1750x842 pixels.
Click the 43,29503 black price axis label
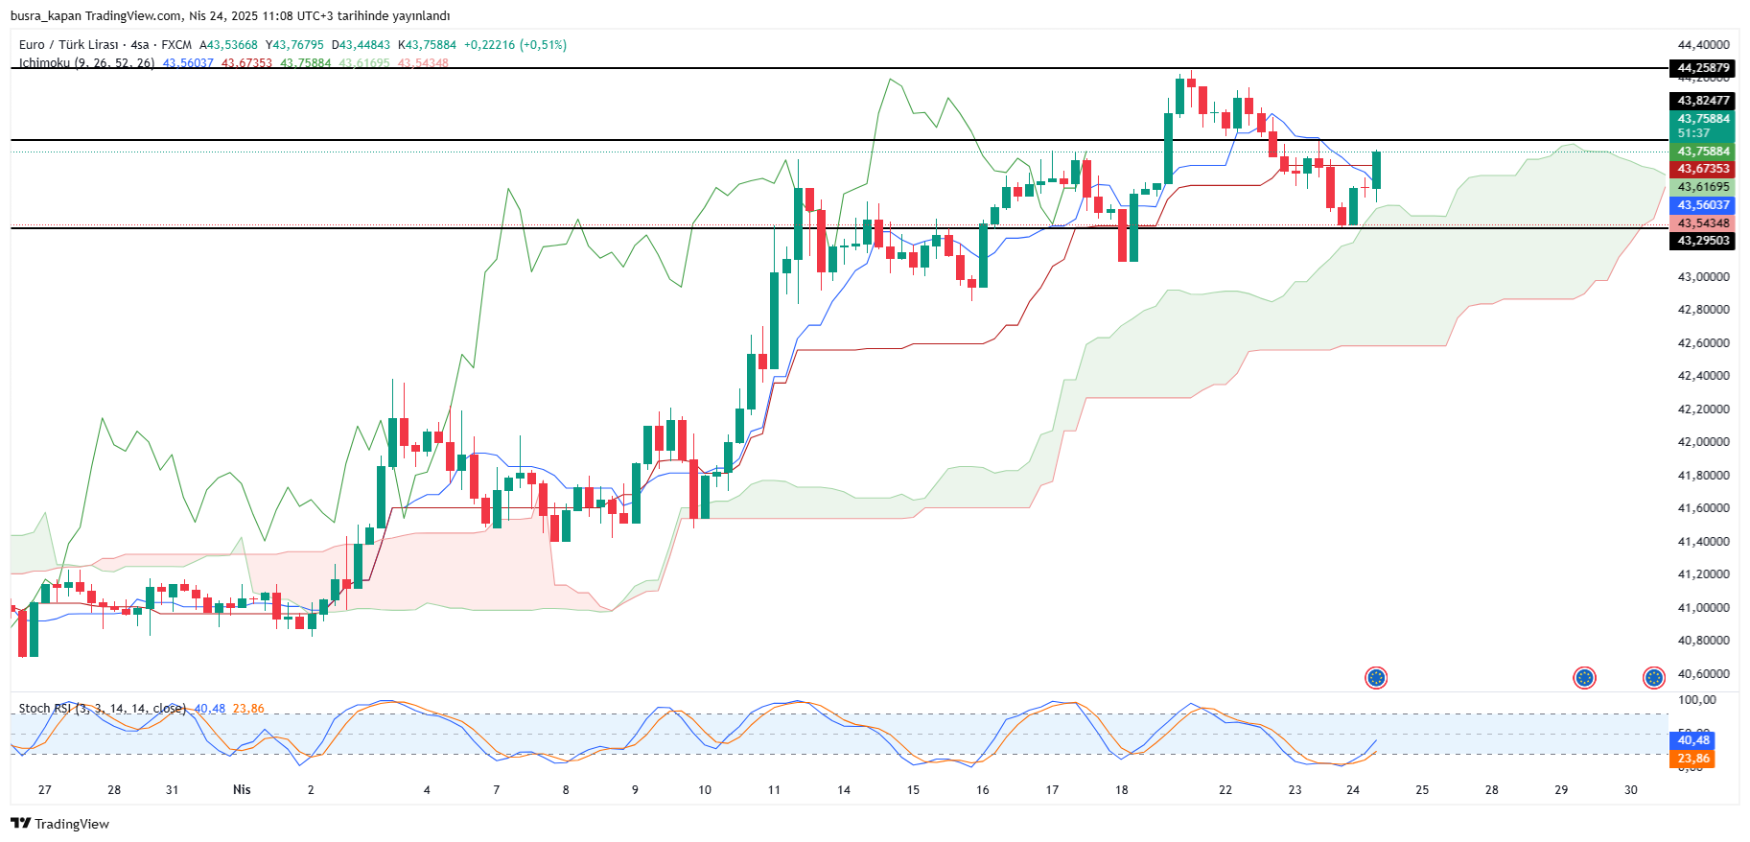[1703, 241]
